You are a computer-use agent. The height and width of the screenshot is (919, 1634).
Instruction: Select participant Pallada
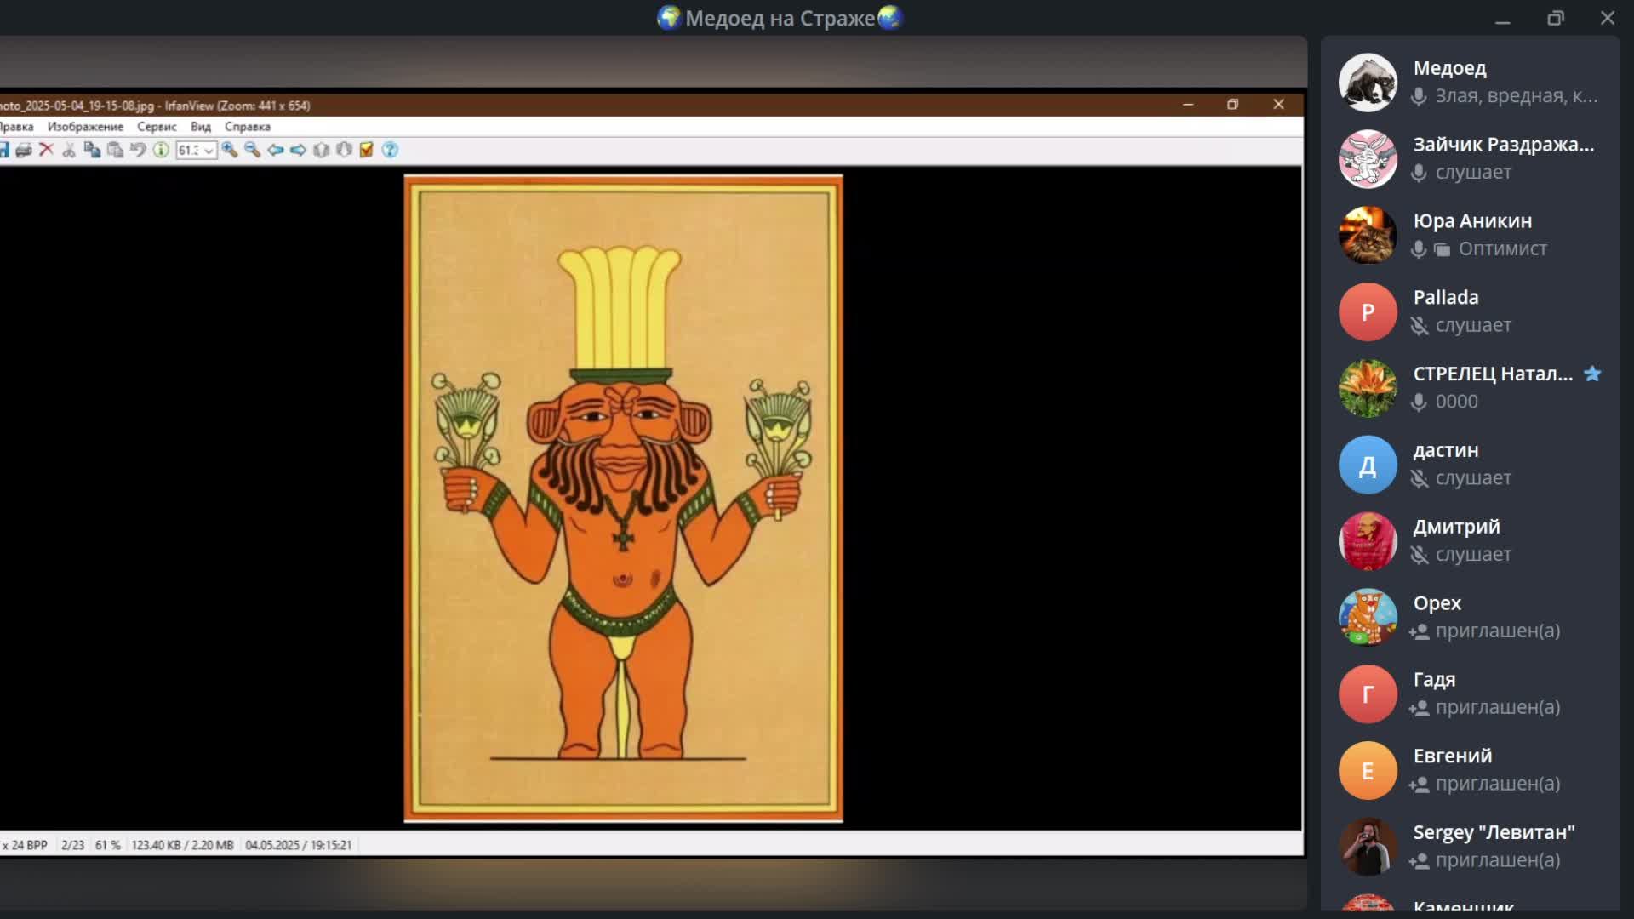click(x=1471, y=312)
